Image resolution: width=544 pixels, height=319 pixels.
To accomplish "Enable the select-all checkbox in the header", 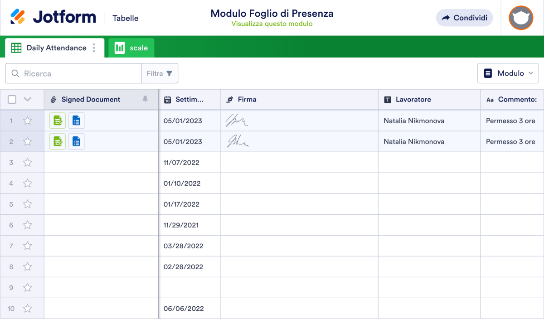I will tap(12, 99).
